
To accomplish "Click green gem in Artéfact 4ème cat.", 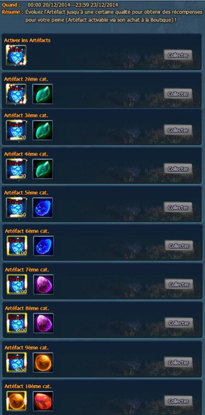I will [x=42, y=169].
